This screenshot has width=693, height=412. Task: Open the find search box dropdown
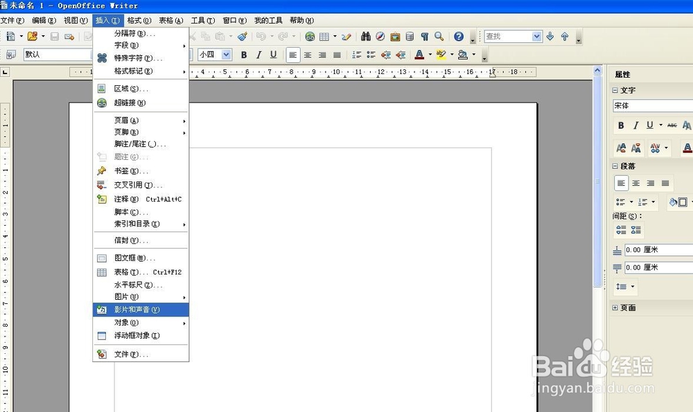(x=536, y=36)
